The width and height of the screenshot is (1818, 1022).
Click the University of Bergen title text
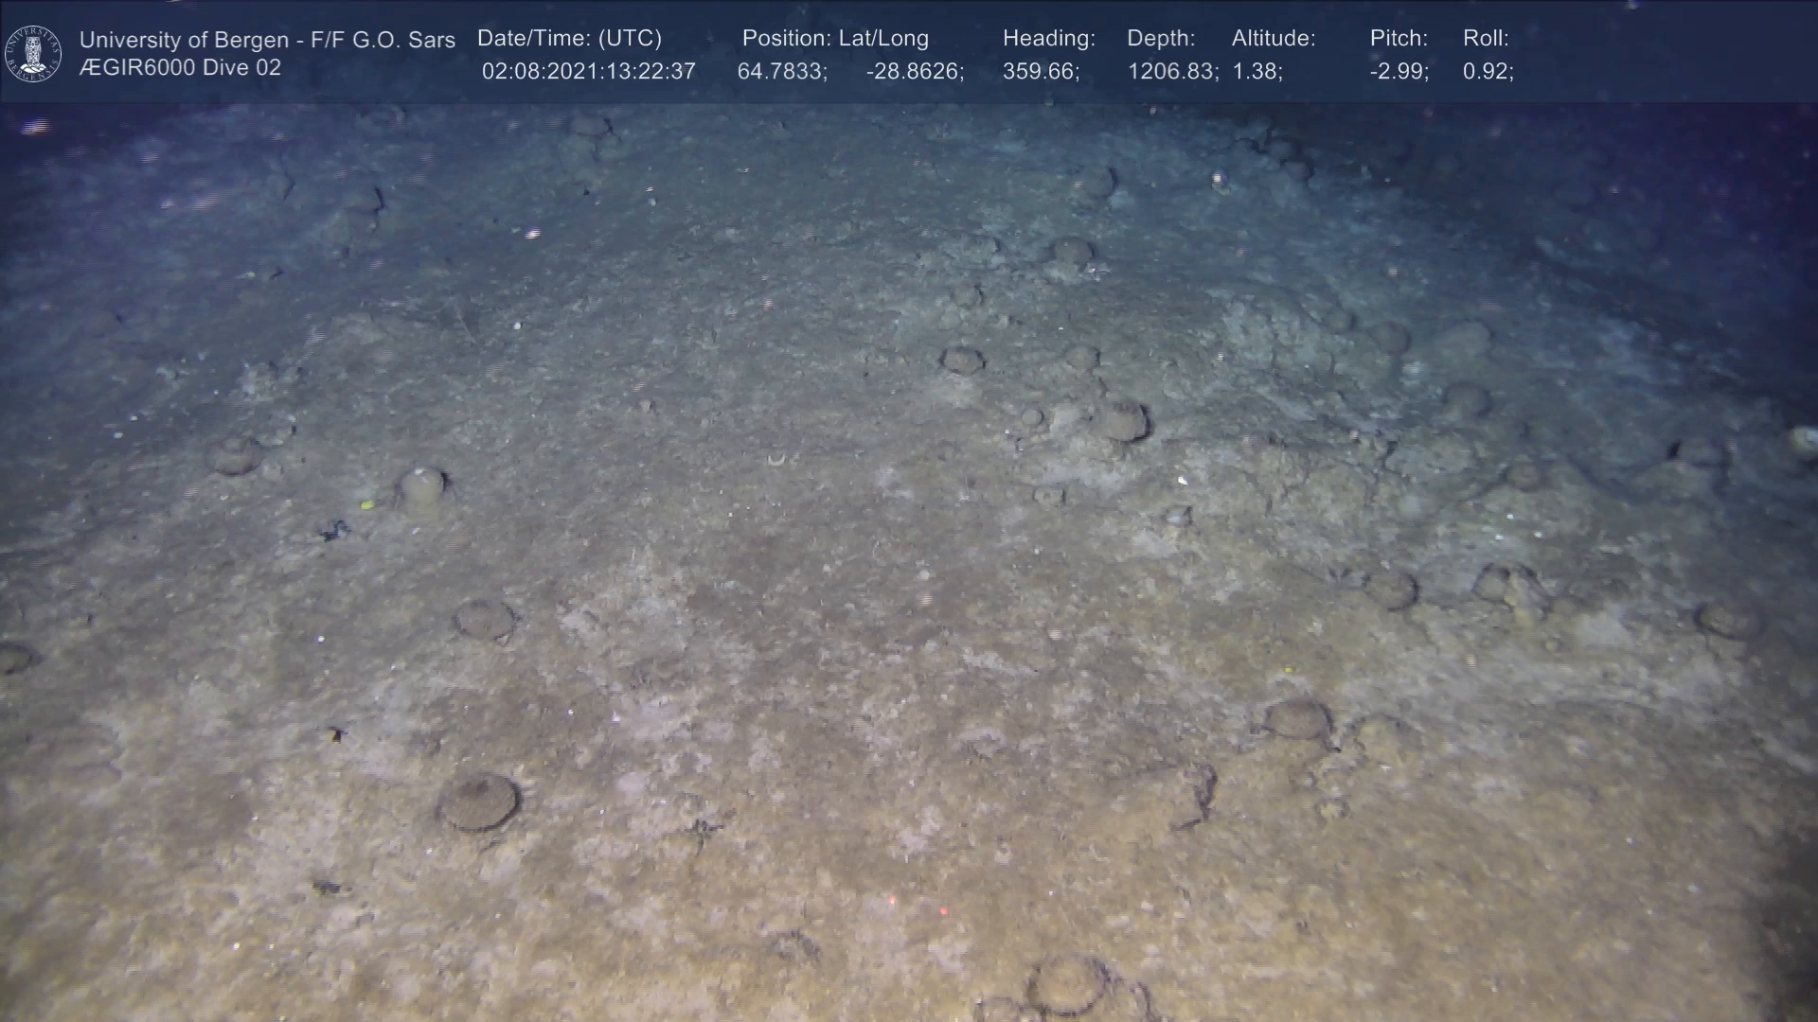coord(267,40)
